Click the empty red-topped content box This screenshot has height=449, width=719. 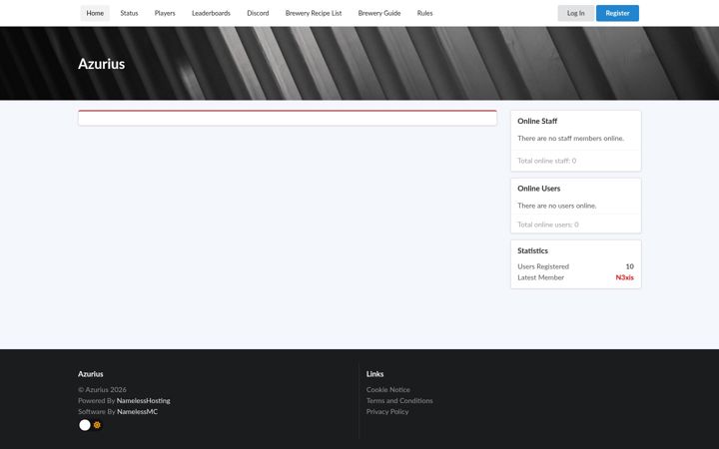click(x=288, y=118)
